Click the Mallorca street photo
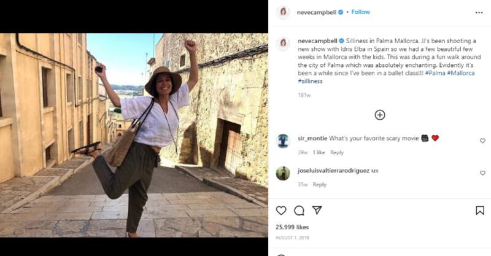Image resolution: width=491 pixels, height=256 pixels. [134, 135]
